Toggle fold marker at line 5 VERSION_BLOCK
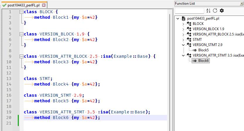 [21, 34]
